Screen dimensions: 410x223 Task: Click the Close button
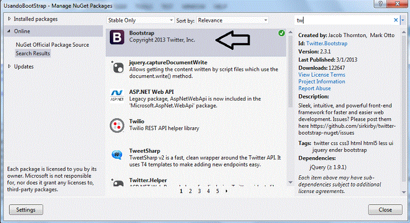pyautogui.click(x=385, y=209)
